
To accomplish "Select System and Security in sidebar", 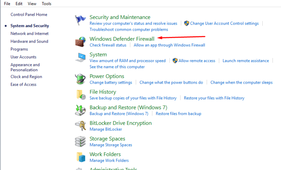I will pos(29,26).
